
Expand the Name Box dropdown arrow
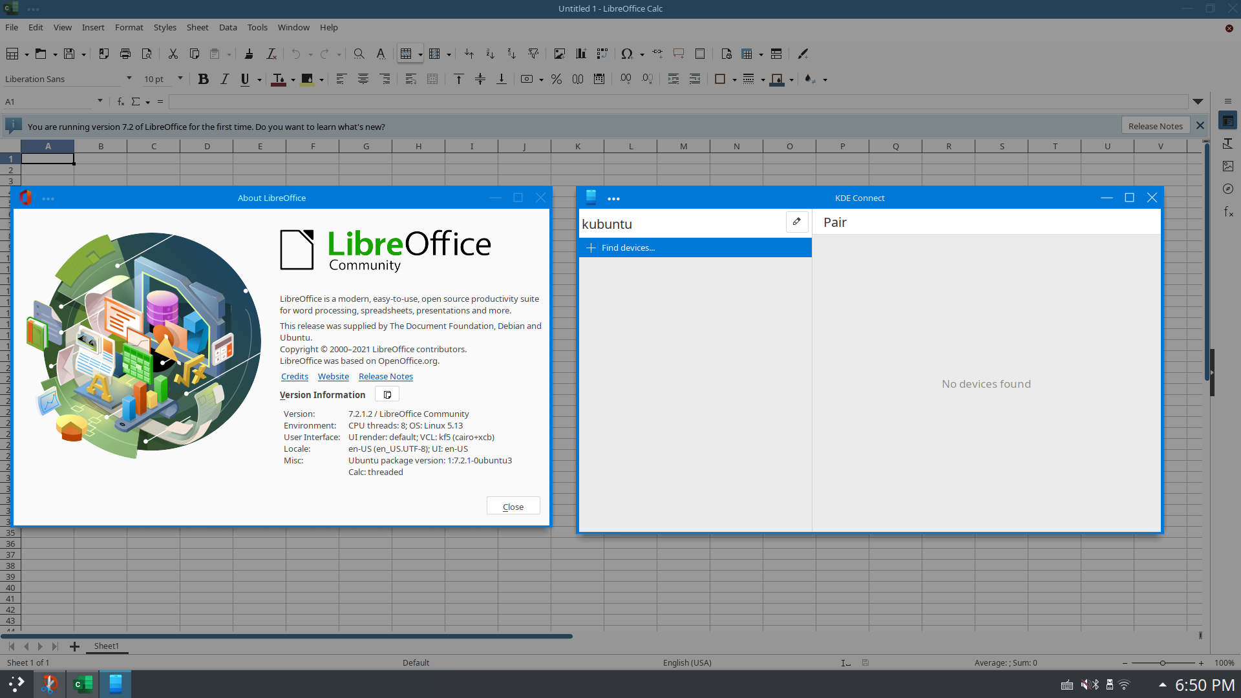100,101
